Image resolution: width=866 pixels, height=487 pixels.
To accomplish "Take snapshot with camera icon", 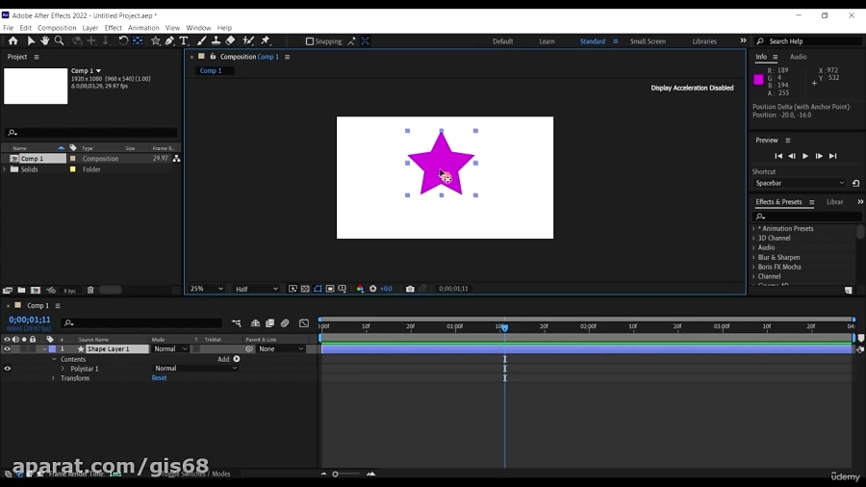I will pos(410,289).
